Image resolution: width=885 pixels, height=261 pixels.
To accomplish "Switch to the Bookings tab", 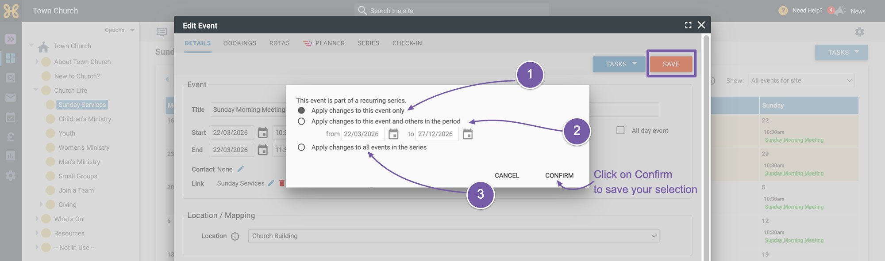I will [x=240, y=43].
